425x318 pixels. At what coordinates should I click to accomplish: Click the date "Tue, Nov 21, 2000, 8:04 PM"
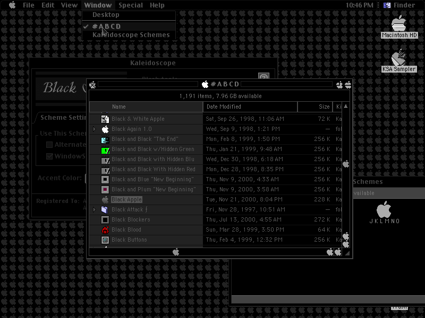244,200
